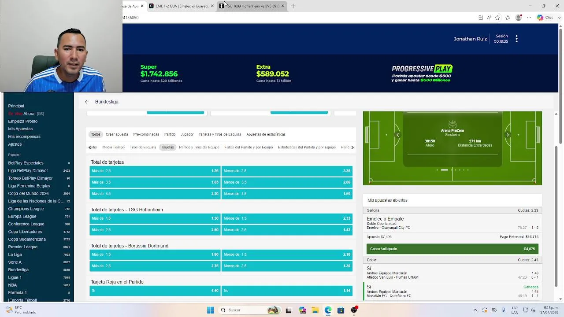
Task: Open weather widget showing 18°C
Action: tap(21, 310)
